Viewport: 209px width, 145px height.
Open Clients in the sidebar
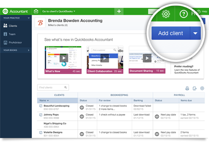13,26
